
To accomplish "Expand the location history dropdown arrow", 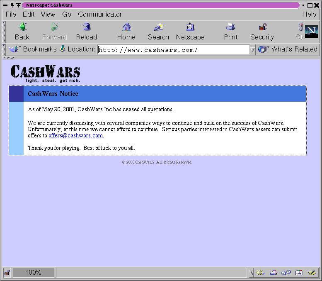I will (x=252, y=49).
